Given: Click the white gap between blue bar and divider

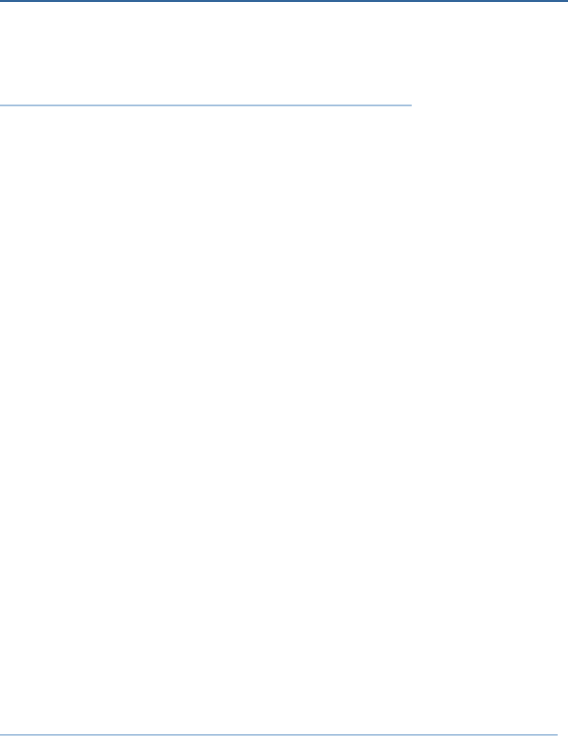Looking at the screenshot, I should tap(206, 53).
